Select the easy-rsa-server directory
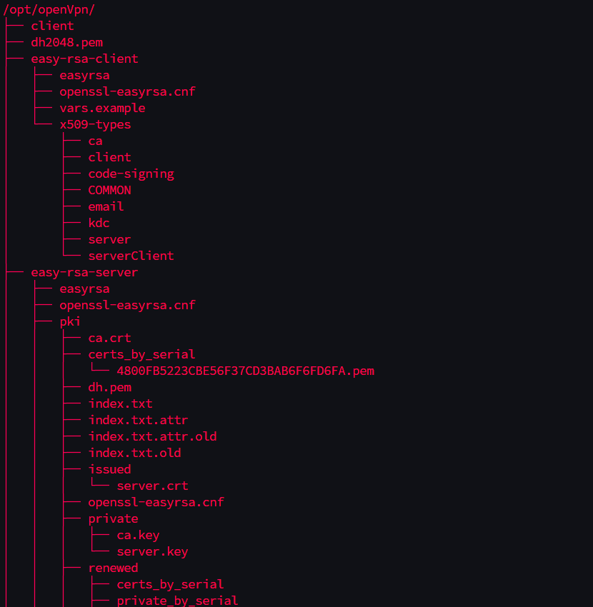This screenshot has height=607, width=593. click(84, 273)
